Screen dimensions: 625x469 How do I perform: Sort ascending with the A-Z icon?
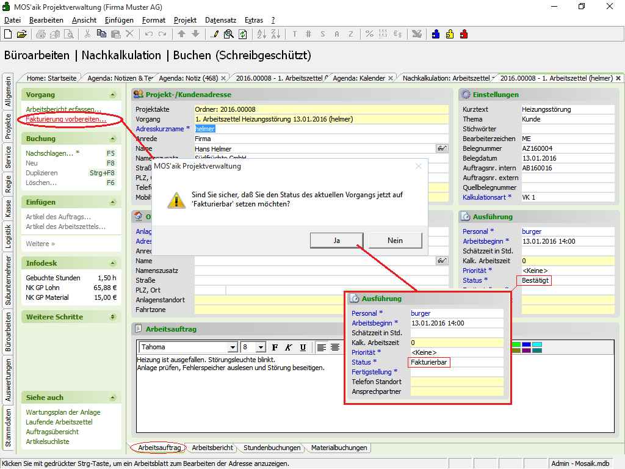[261, 34]
